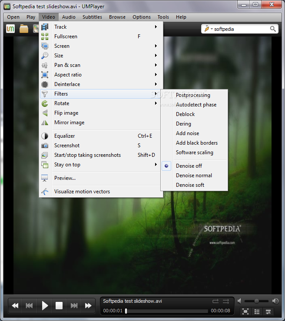Image resolution: width=285 pixels, height=321 pixels.
Task: Open the Options menu
Action: pyautogui.click(x=142, y=17)
